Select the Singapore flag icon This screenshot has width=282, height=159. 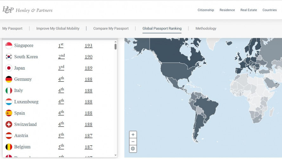(9, 45)
